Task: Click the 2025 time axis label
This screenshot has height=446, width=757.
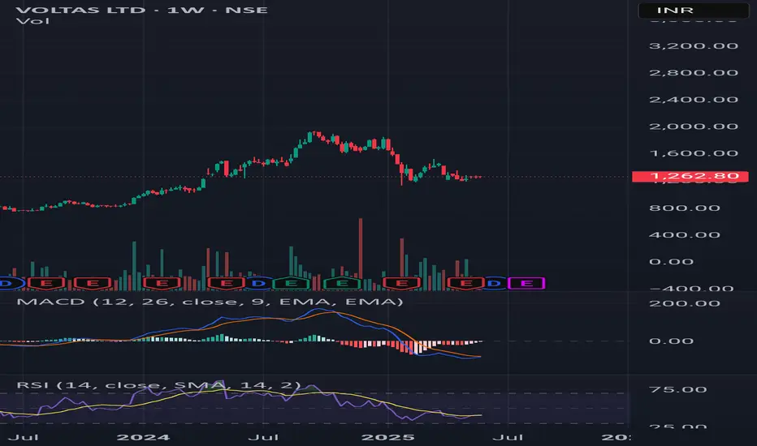Action: 388,437
